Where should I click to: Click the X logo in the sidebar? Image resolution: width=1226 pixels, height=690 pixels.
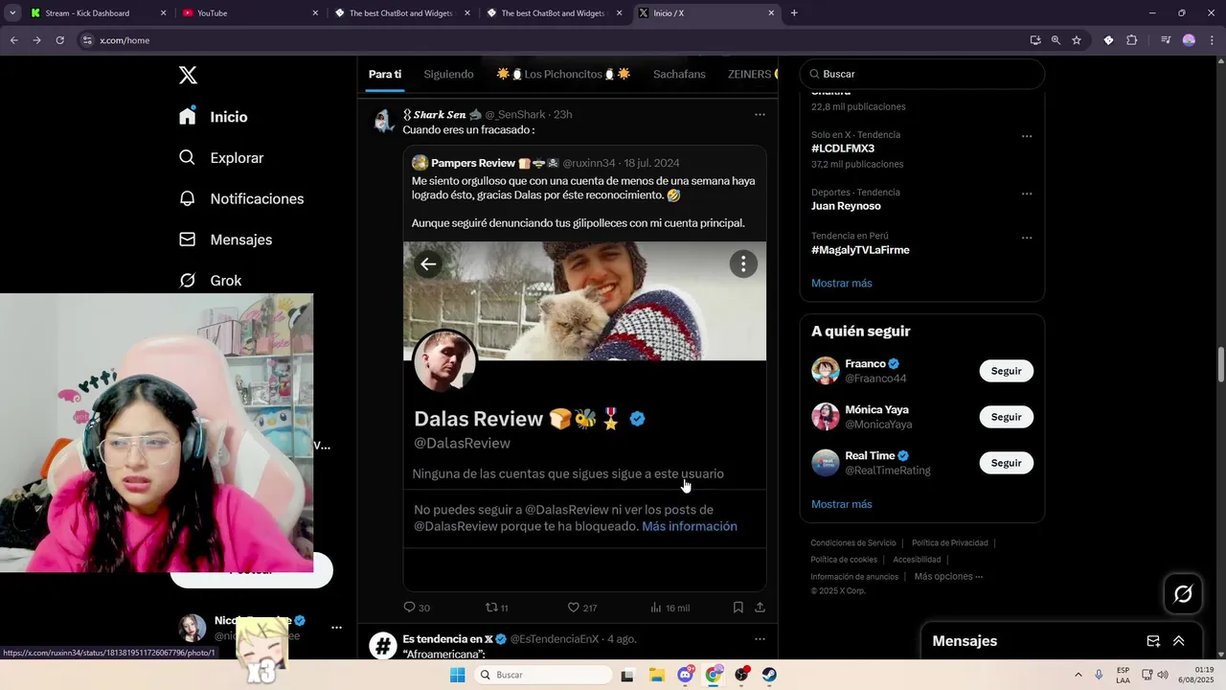click(x=188, y=76)
